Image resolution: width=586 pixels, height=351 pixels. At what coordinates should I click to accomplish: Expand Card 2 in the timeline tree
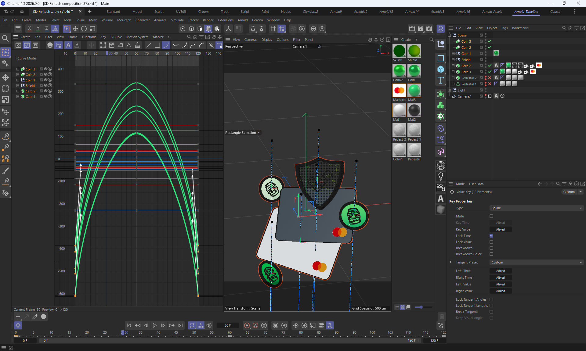tap(18, 91)
